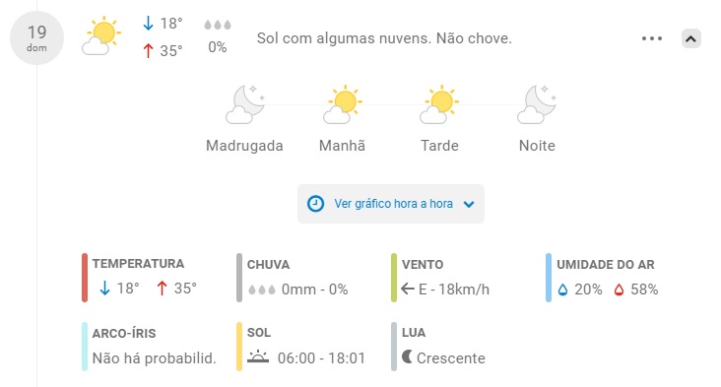Select the 19 dom date circle
Image resolution: width=721 pixels, height=387 pixels.
(x=36, y=37)
